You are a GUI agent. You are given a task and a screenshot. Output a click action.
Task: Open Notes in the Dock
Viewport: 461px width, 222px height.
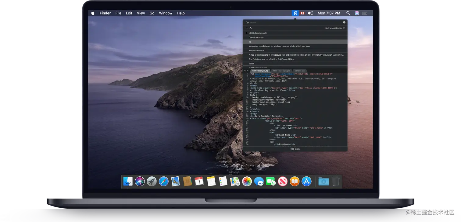(x=211, y=182)
